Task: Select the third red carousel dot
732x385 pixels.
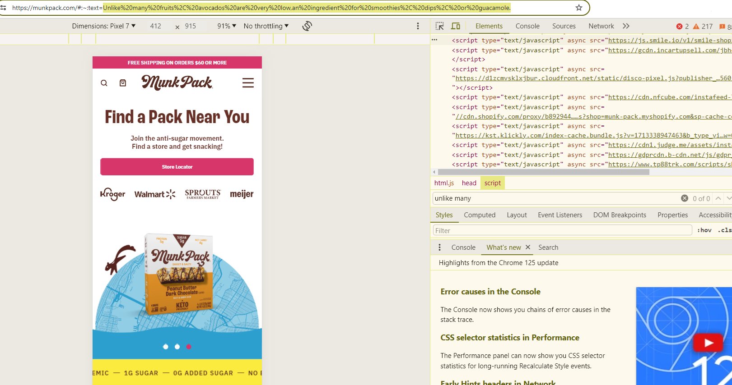Action: [189, 347]
